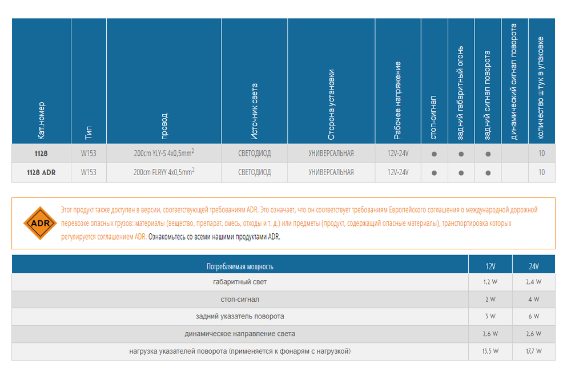Click задний сигнал поворота dot in 1128 row
Image resolution: width=571 pixels, height=372 pixels.
click(488, 154)
